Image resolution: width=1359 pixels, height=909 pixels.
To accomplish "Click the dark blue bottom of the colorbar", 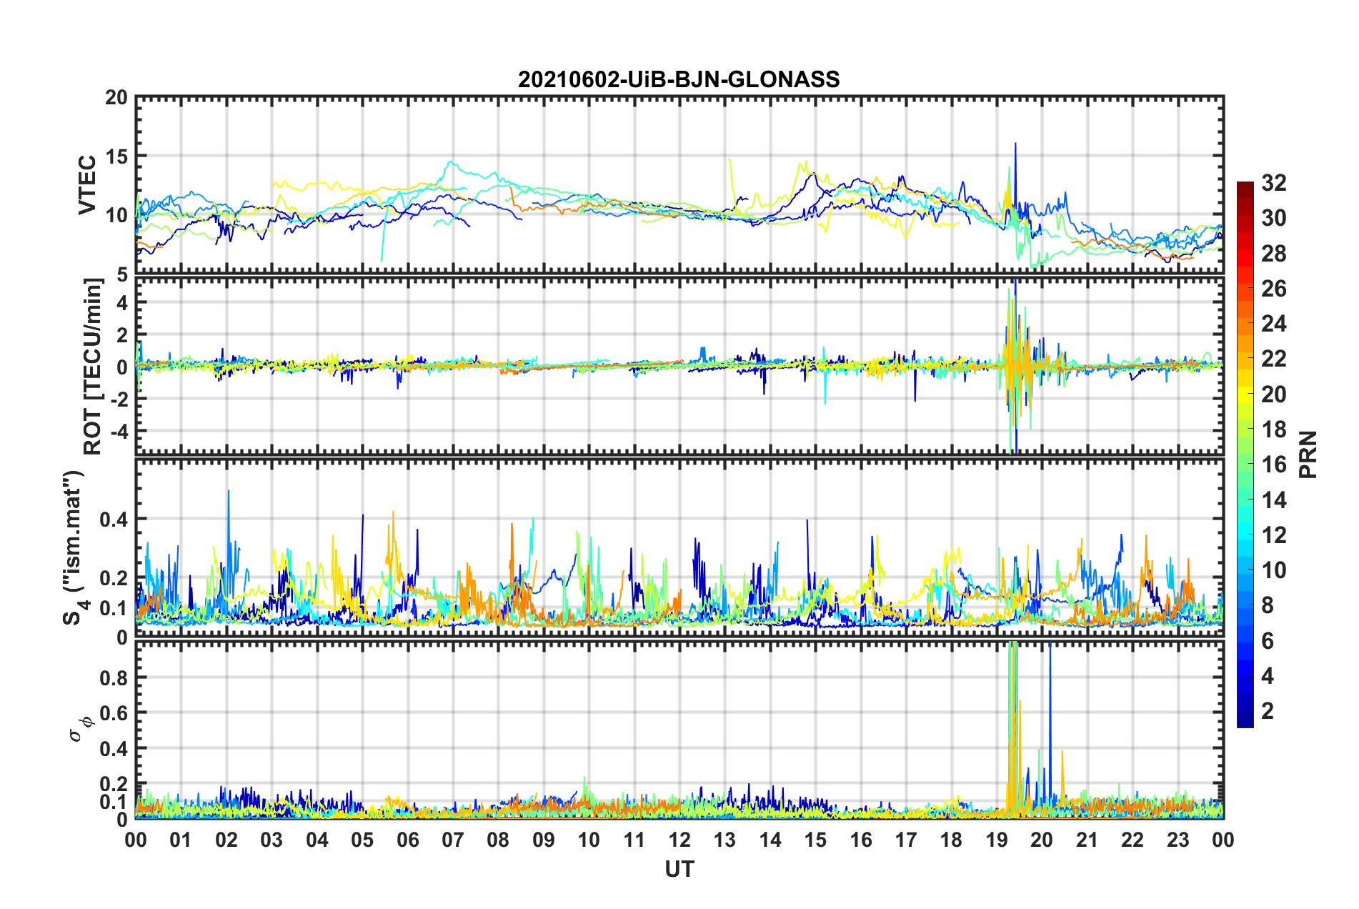I will [1245, 720].
